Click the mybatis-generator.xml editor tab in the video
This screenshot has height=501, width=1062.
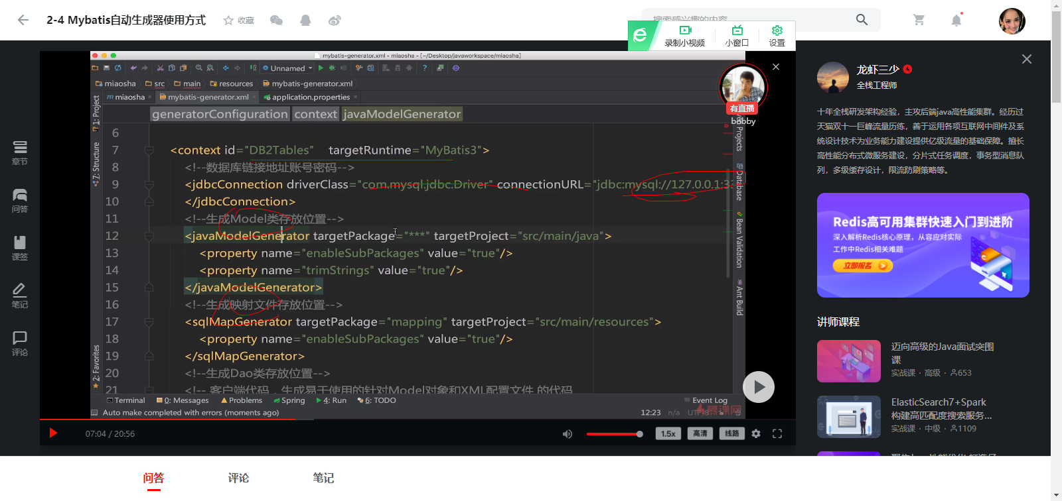point(208,97)
